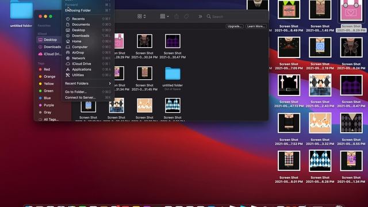Select Downloads in the Finder sidebar
The image size is (368, 207).
49,47
